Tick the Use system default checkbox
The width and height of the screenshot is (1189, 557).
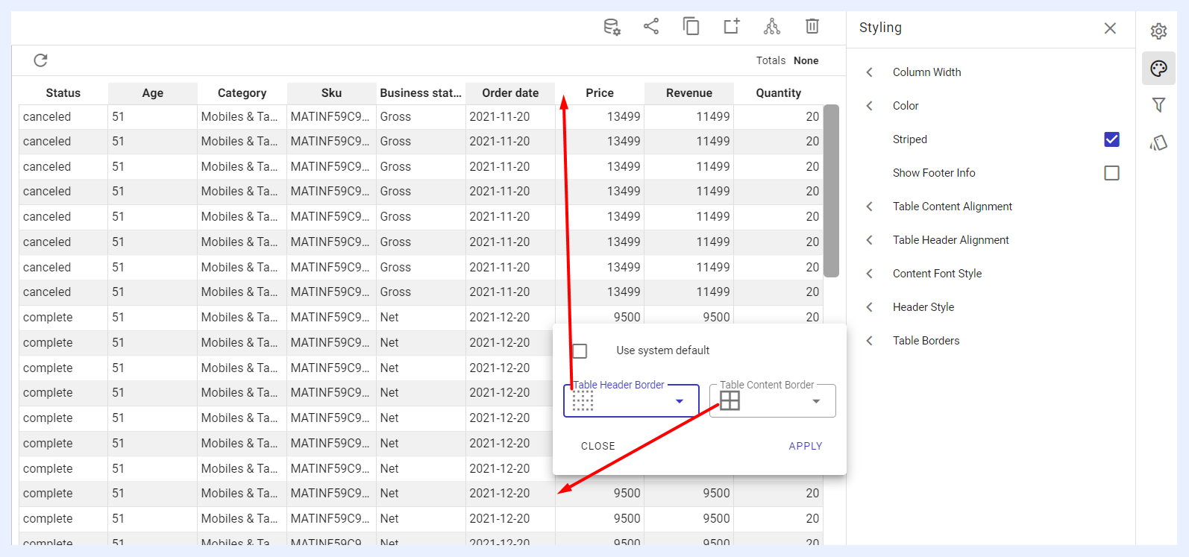[580, 350]
